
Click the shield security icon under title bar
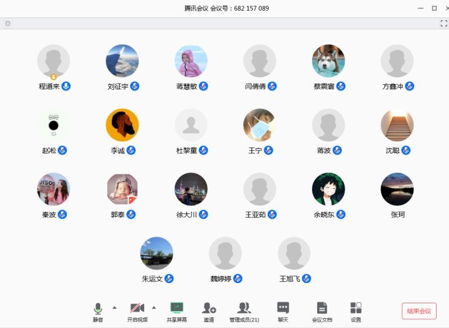(x=7, y=24)
